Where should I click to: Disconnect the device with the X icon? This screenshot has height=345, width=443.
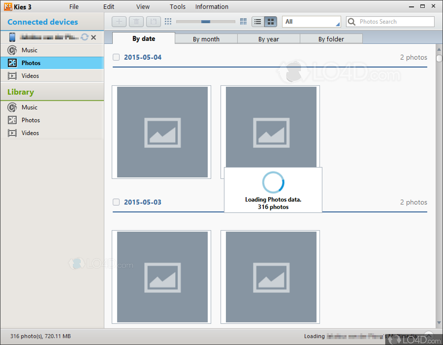coord(93,37)
